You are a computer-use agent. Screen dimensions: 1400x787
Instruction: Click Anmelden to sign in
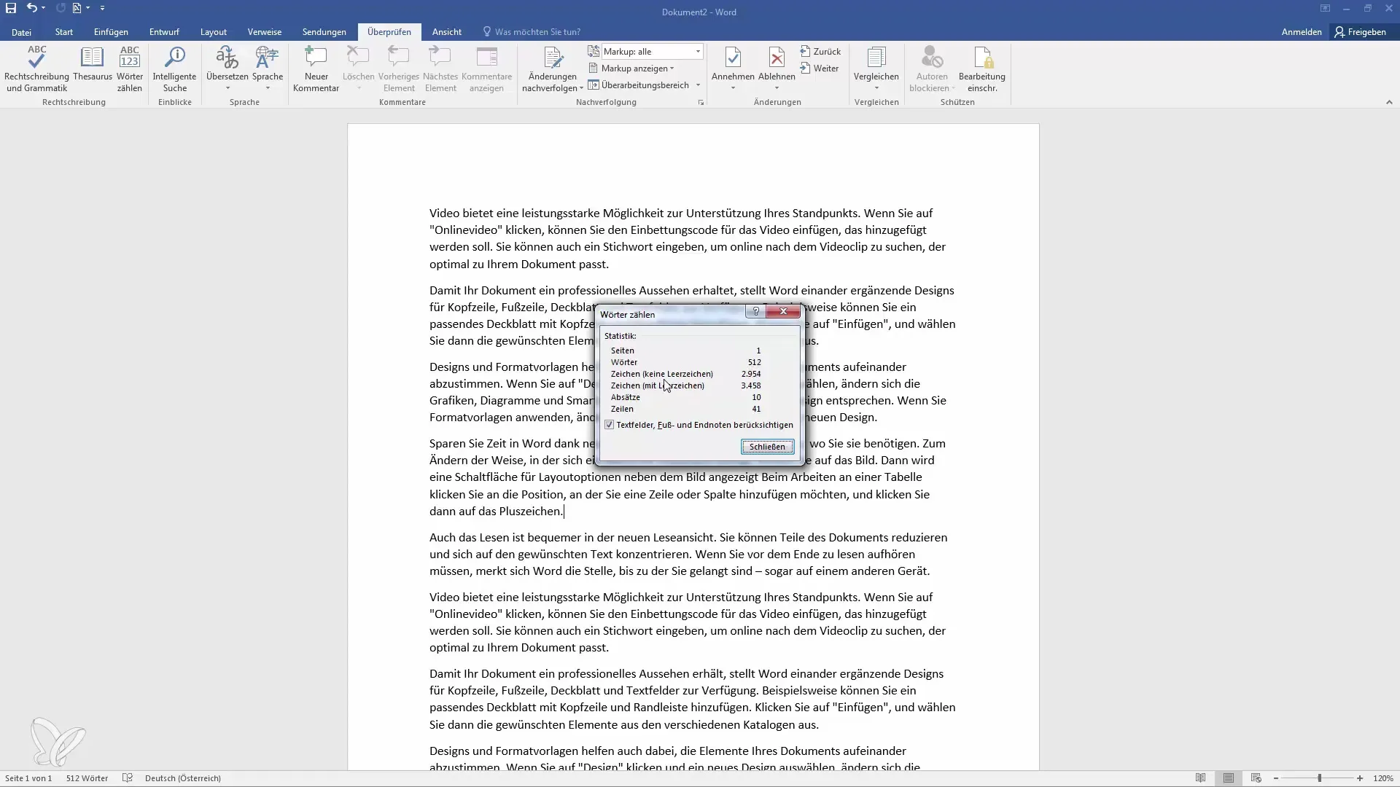point(1302,32)
